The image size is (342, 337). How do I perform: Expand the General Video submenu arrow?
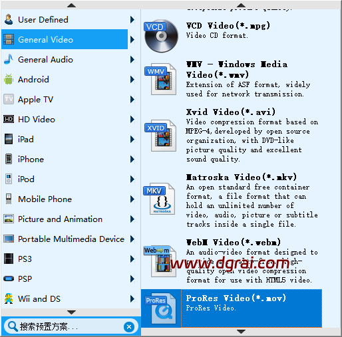pos(132,39)
